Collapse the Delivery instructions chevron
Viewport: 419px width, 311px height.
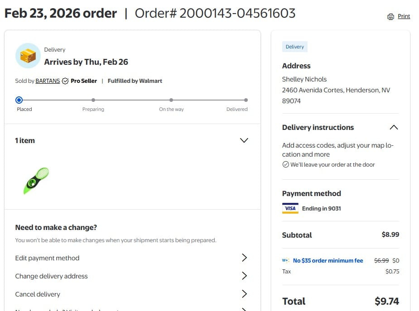click(394, 127)
